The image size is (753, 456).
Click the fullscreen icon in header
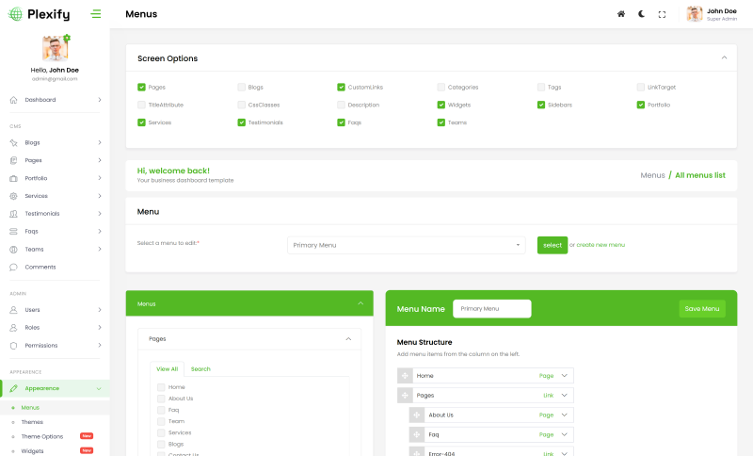click(662, 14)
